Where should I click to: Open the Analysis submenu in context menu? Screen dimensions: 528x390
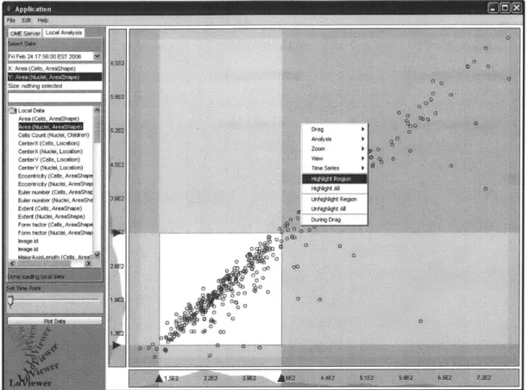tap(335, 139)
